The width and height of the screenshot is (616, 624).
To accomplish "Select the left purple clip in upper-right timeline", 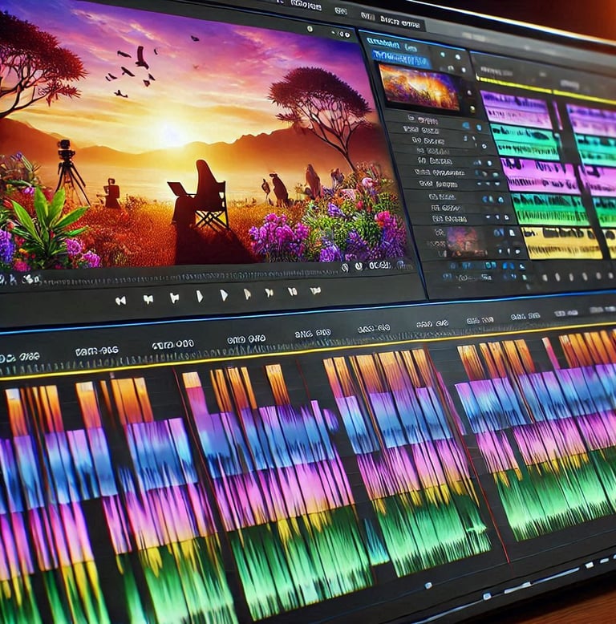I will (517, 108).
